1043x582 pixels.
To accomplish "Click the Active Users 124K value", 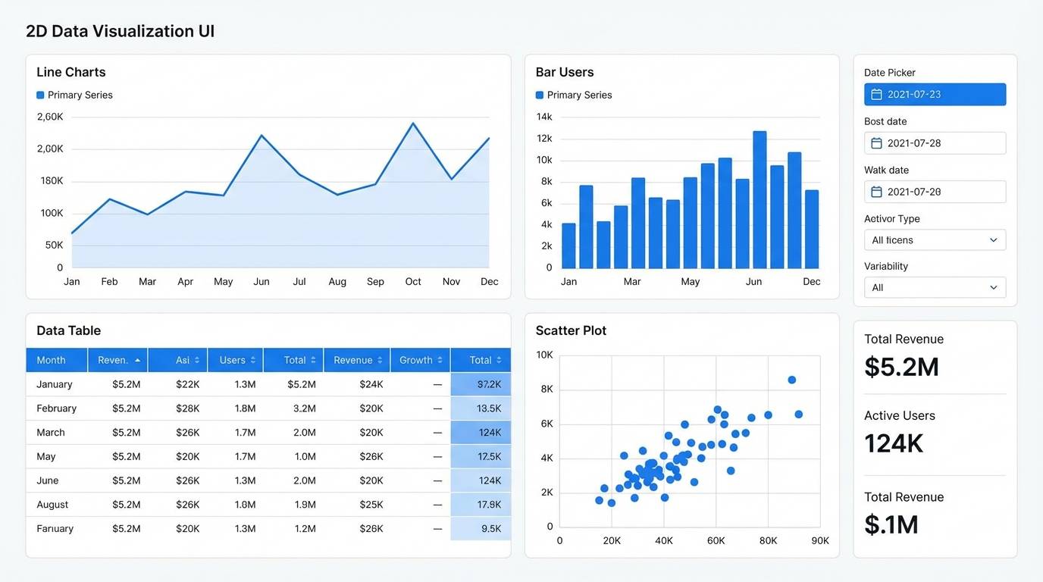I will (x=894, y=443).
